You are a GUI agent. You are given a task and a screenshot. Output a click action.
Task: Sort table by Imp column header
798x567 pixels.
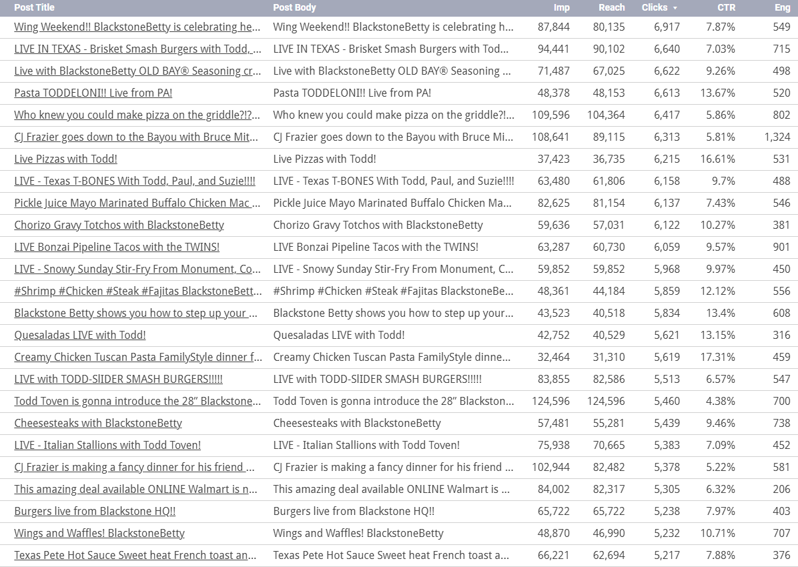[x=561, y=7]
